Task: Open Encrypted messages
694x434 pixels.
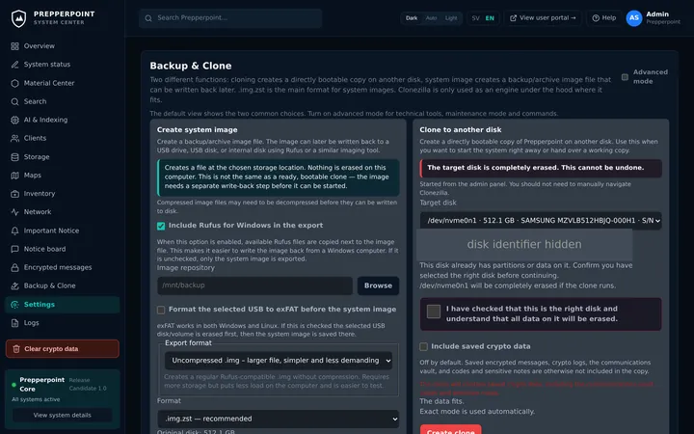Action: click(x=62, y=267)
